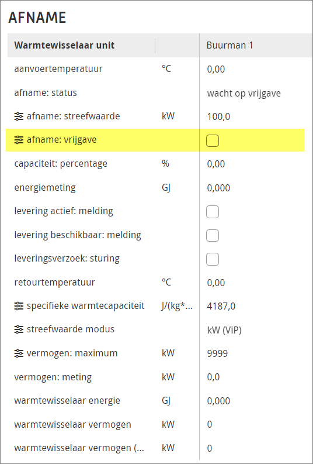Toggle levering beschikbaar: melding checkbox
Screen dimensions: 313x464
(213, 236)
